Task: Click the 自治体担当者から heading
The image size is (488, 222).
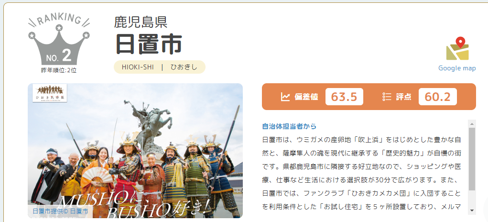Action: point(290,126)
